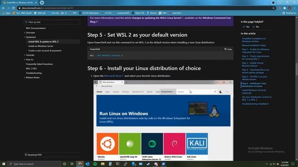This screenshot has width=298, height=167.
Task: Jump to Step 4 Download Linux kernel package
Action: point(256,71)
